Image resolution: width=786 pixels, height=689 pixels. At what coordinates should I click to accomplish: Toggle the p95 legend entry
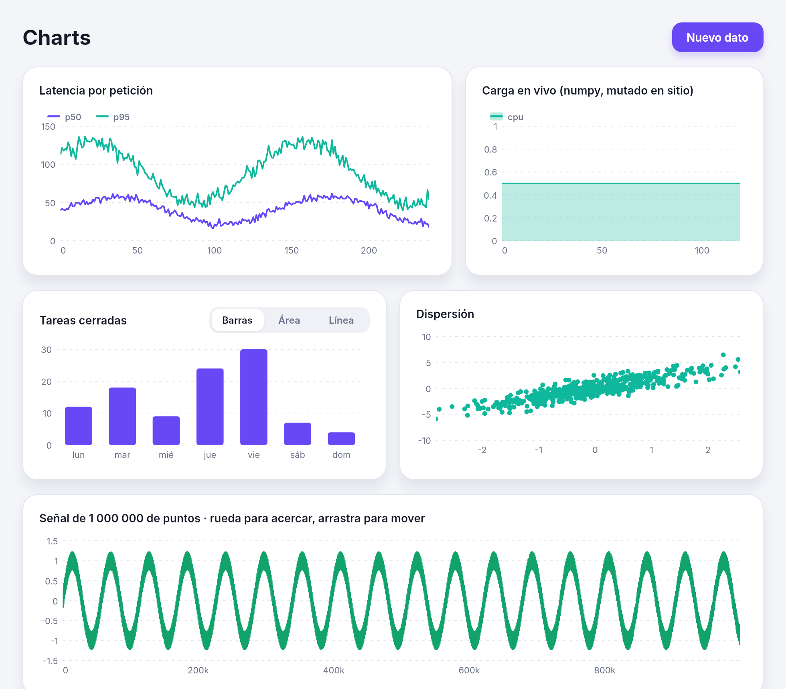coord(113,117)
